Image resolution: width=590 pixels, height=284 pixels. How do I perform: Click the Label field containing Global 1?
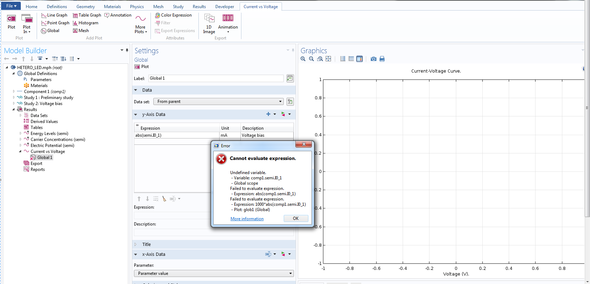click(x=216, y=78)
